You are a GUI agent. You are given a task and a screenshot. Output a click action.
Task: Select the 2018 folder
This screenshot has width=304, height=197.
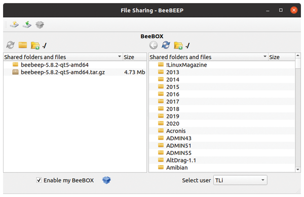(x=222, y=109)
